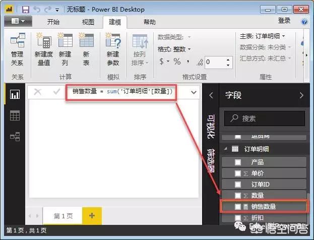Viewport: 314px width, 240px height.
Task: Click the 登录 sign-in link
Action: pyautogui.click(x=284, y=21)
